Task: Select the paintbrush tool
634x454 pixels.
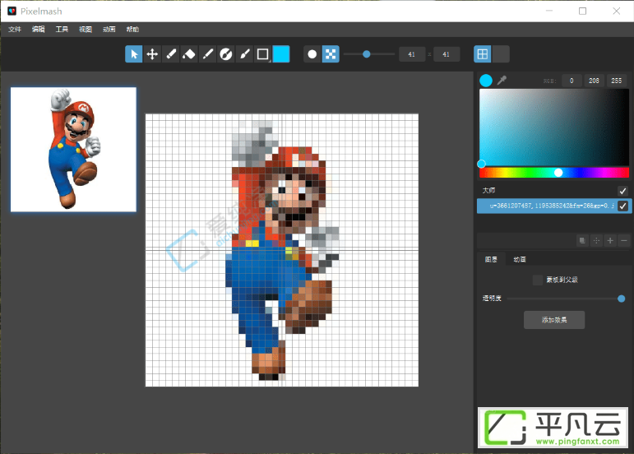Action: click(x=244, y=54)
